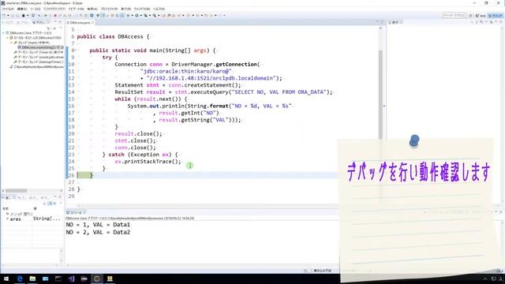The width and height of the screenshot is (505, 284).
Task: Click the String[...] value cell for args
Action: click(x=47, y=219)
